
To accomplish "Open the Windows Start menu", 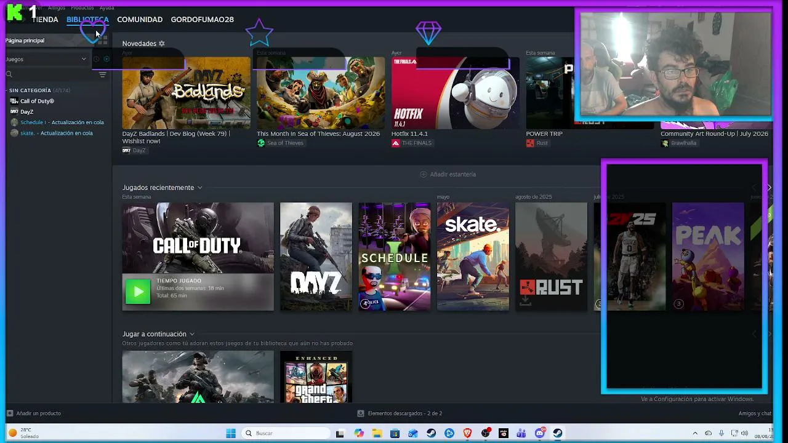I will click(231, 433).
